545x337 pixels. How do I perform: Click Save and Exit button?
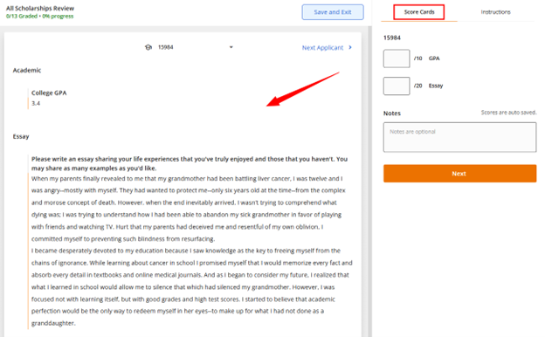[333, 12]
